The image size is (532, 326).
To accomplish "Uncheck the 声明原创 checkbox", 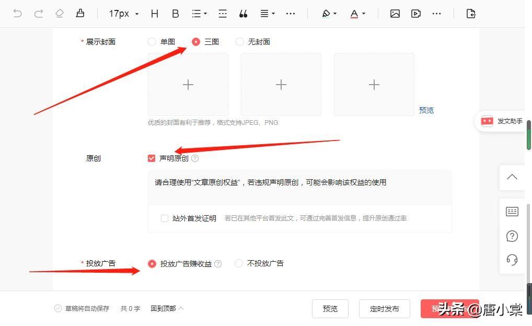I will click(x=152, y=158).
